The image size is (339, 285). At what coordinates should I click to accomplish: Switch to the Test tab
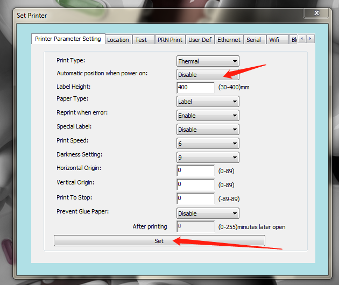(x=143, y=40)
